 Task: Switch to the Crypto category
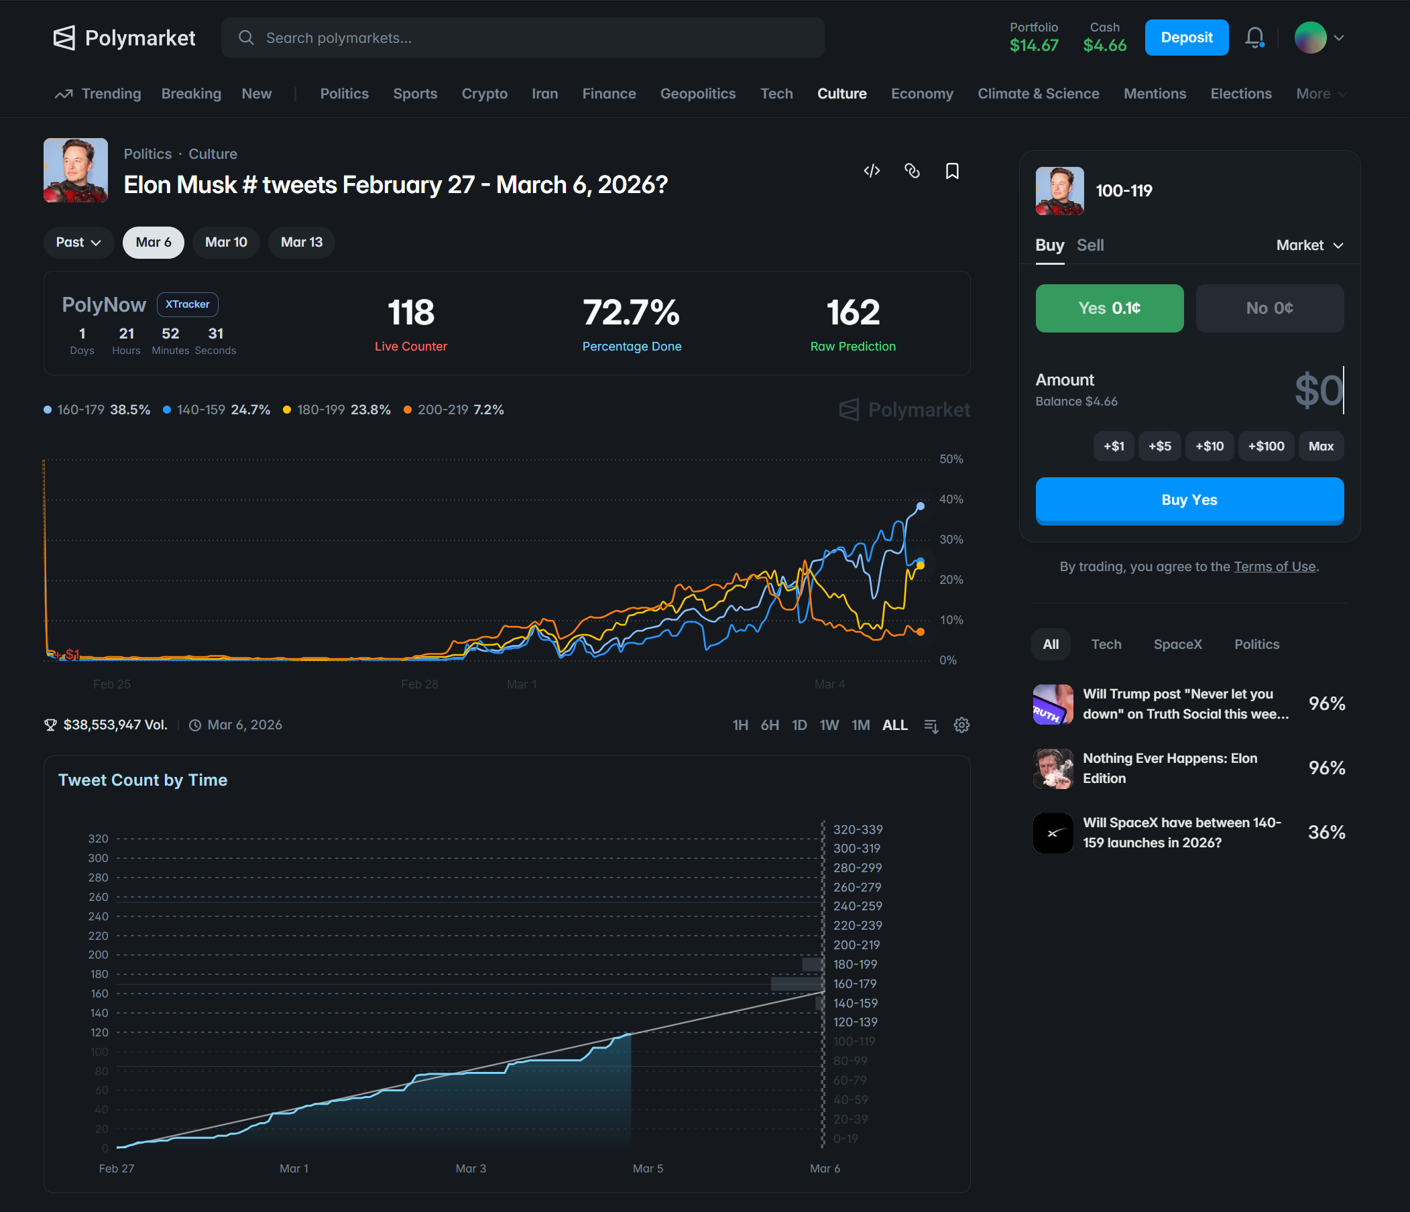485,93
